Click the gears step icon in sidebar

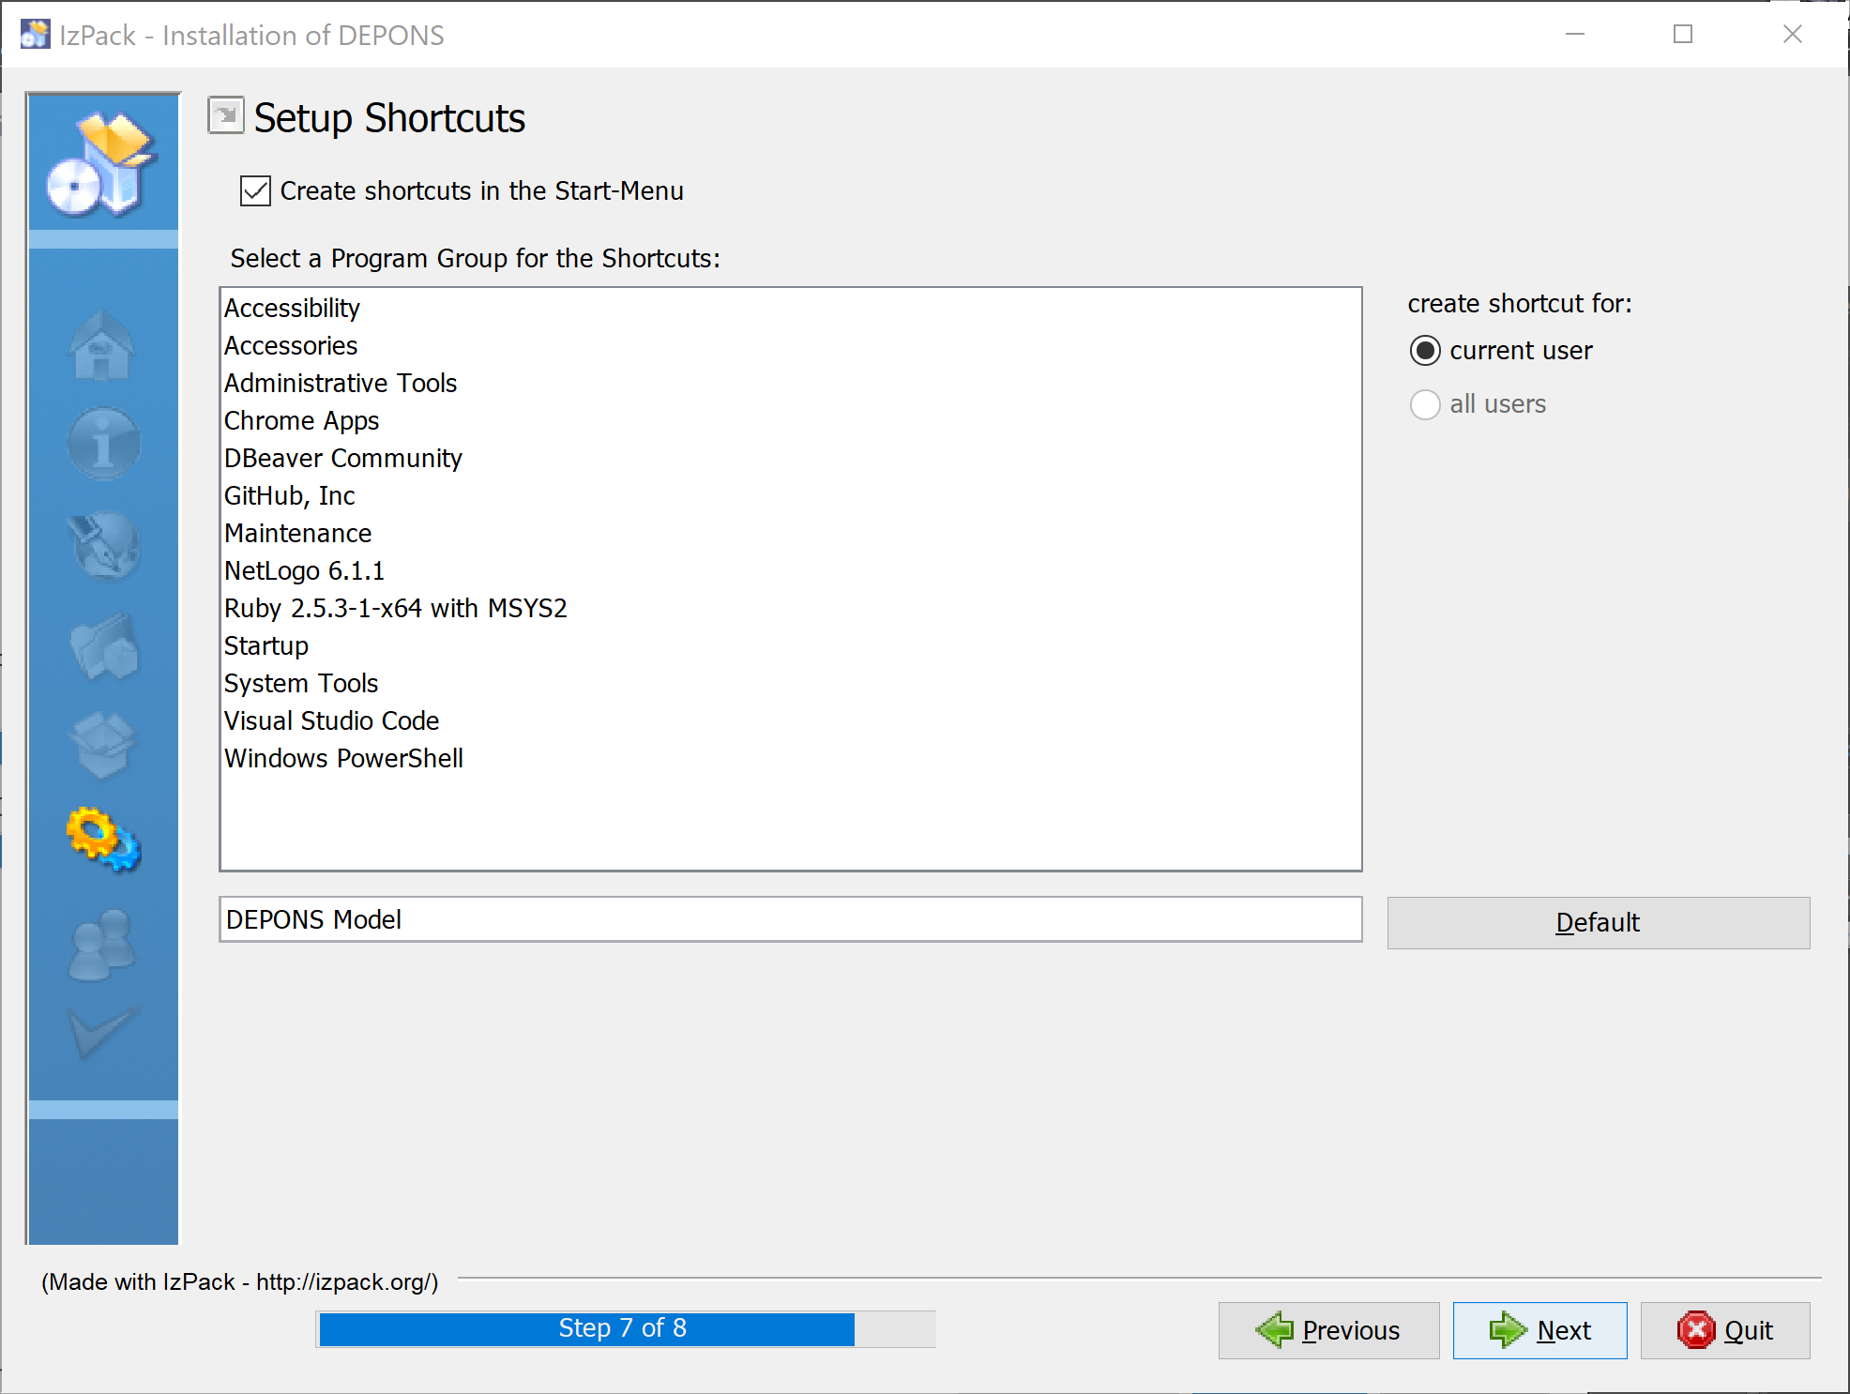103,839
